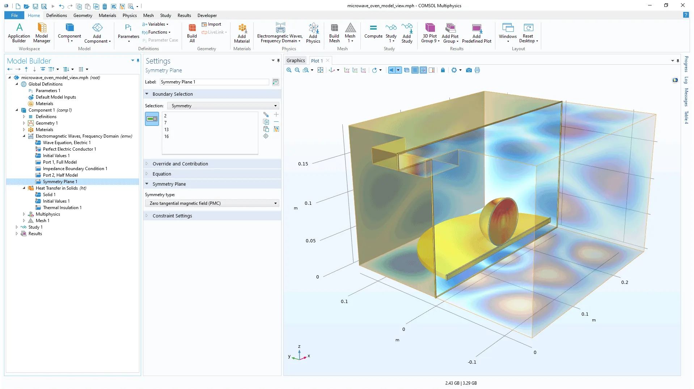Image resolution: width=694 pixels, height=389 pixels.
Task: Toggle the Activate Selection switch
Action: pos(152,119)
